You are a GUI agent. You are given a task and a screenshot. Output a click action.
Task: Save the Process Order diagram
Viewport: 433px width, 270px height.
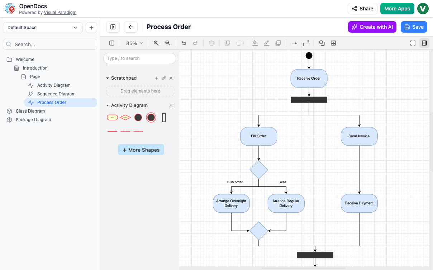pos(414,27)
